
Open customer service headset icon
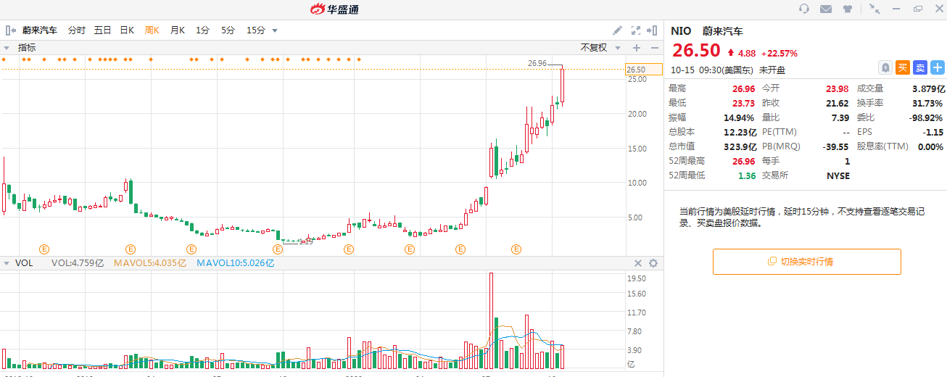803,9
